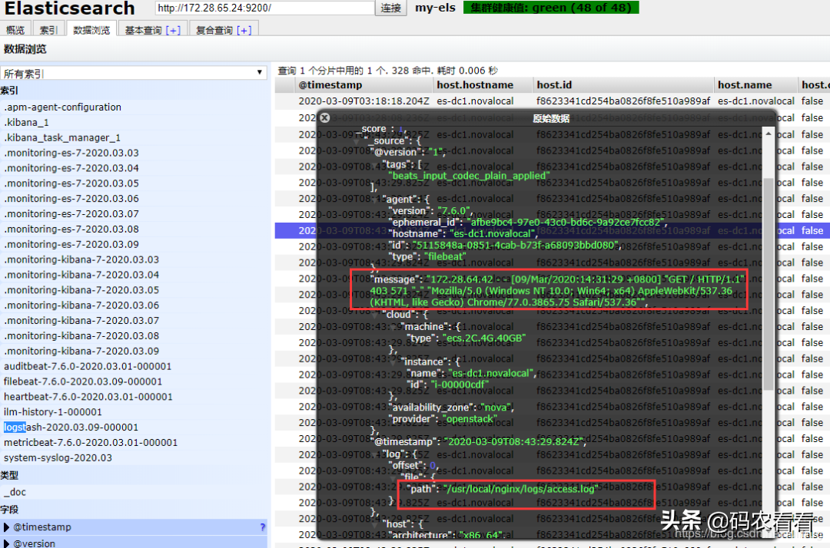Select index .monitoring-es-7-2020.03.07
The image size is (830, 548).
click(71, 214)
